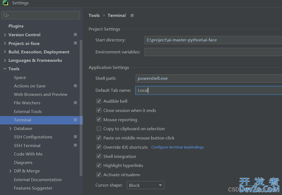Open Features Suggester settings
Viewport: 282px width, 195px height.
(x=33, y=188)
